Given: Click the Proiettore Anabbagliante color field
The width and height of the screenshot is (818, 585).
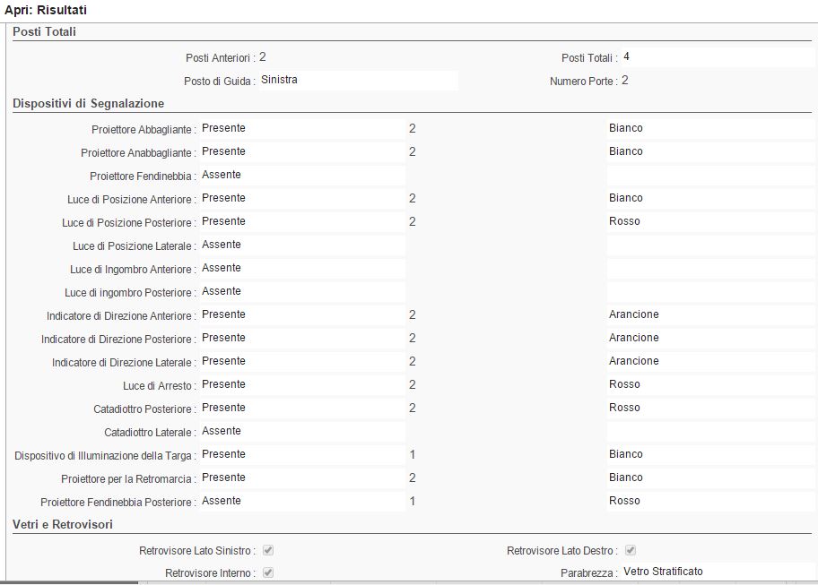Looking at the screenshot, I should 710,151.
